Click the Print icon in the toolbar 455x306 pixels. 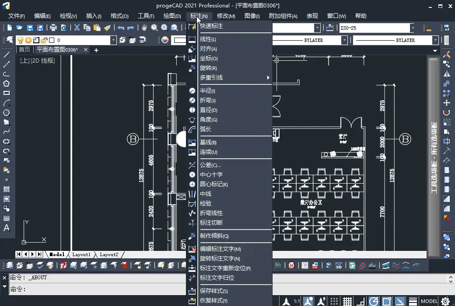(x=53, y=28)
